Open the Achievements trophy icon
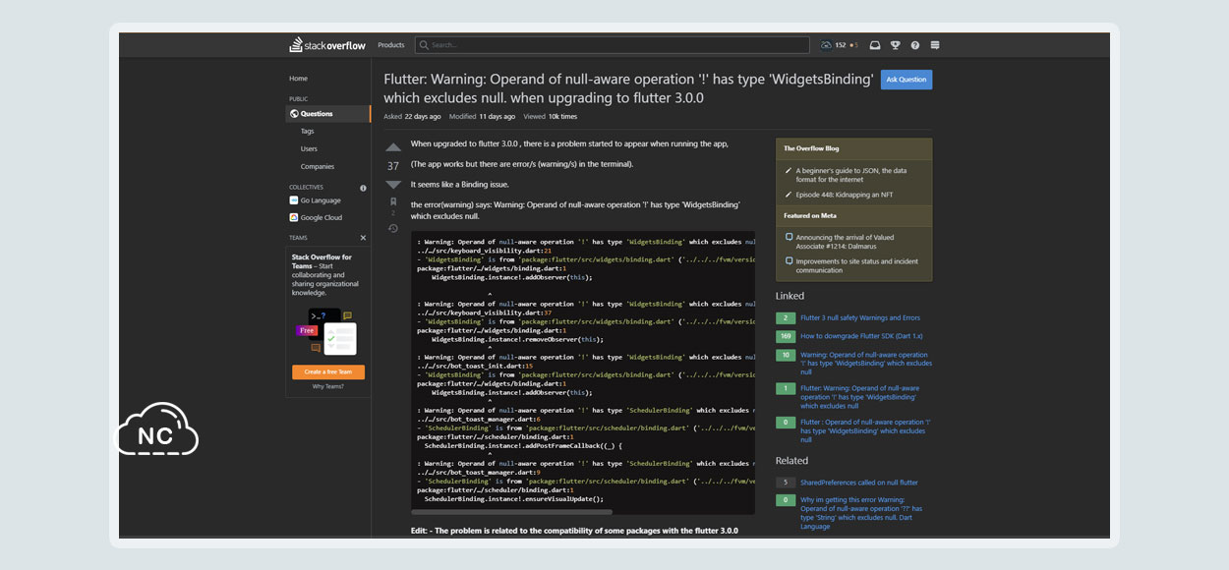 point(896,45)
